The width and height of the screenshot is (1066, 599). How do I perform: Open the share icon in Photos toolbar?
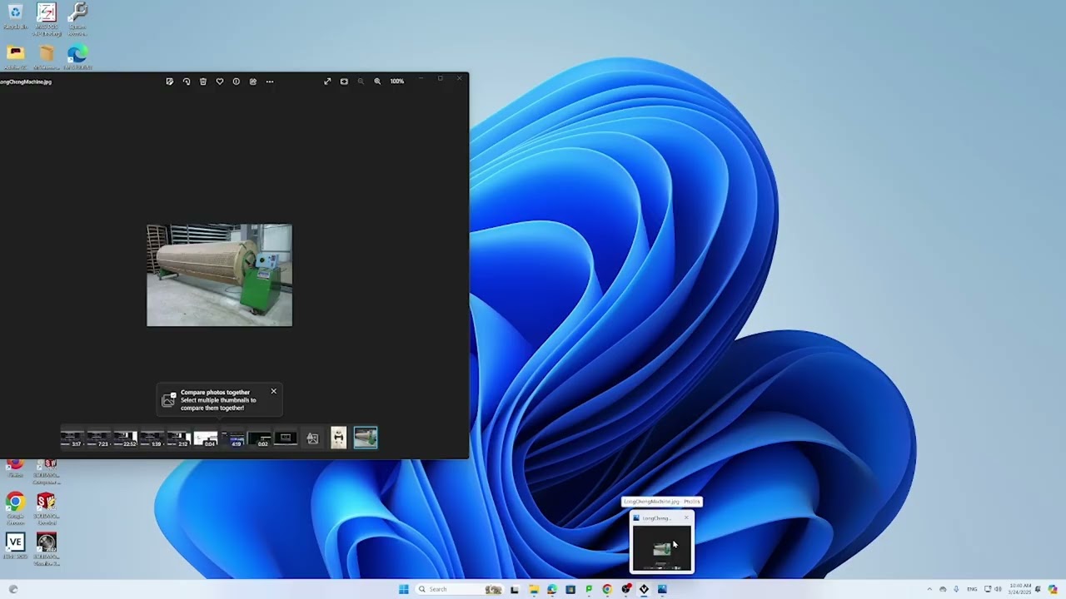(253, 82)
